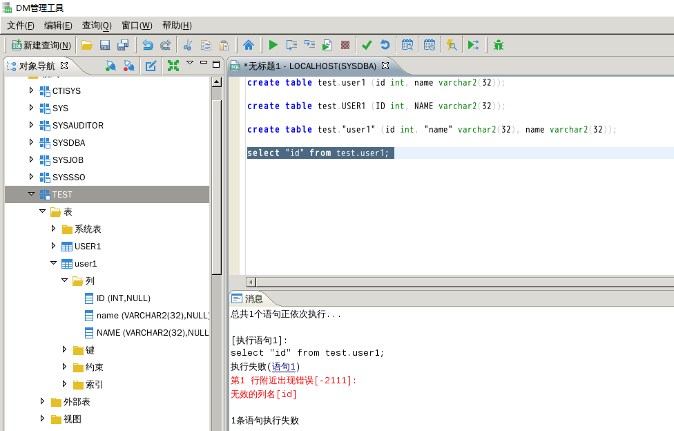Redo the last edit

(x=166, y=45)
